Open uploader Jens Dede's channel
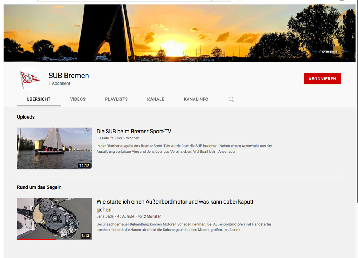Screen dimensions: 358x258 point(105,216)
